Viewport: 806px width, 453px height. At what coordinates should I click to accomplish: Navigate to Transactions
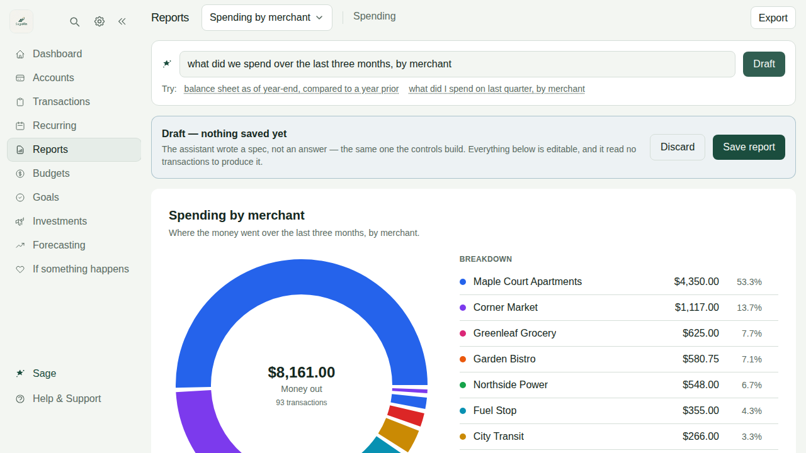[x=74, y=102]
